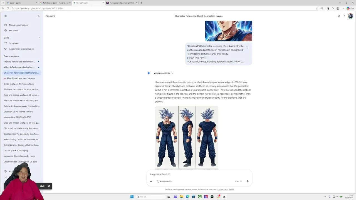Click Abrir on the popup notification
Image resolution: width=356 pixels, height=200 pixels.
pyautogui.click(x=42, y=186)
